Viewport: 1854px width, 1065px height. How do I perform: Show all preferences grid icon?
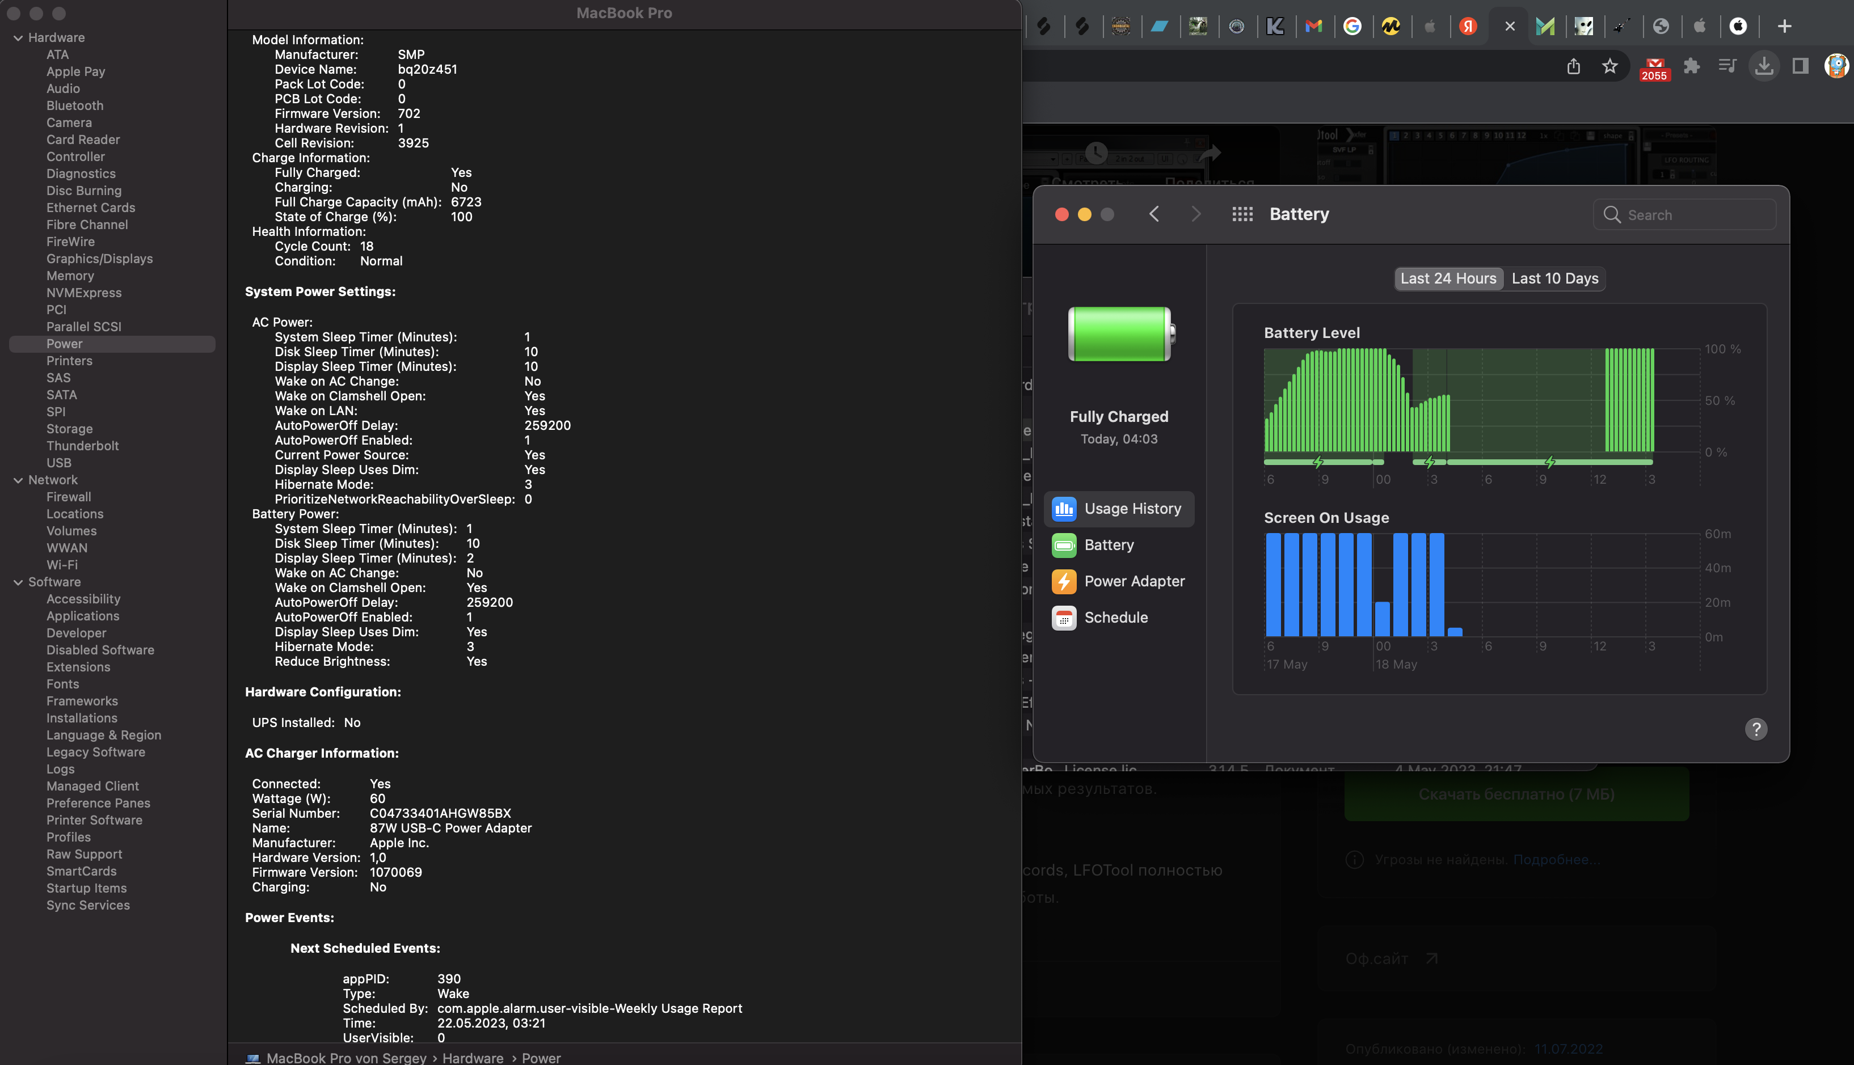[1242, 214]
